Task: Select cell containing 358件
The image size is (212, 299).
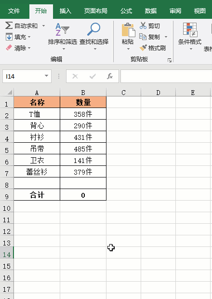Action: pyautogui.click(x=83, y=114)
